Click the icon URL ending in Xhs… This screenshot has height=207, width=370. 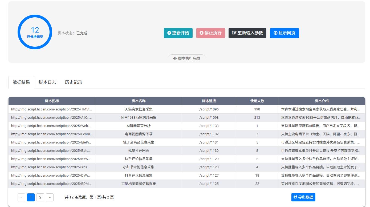click(x=52, y=167)
